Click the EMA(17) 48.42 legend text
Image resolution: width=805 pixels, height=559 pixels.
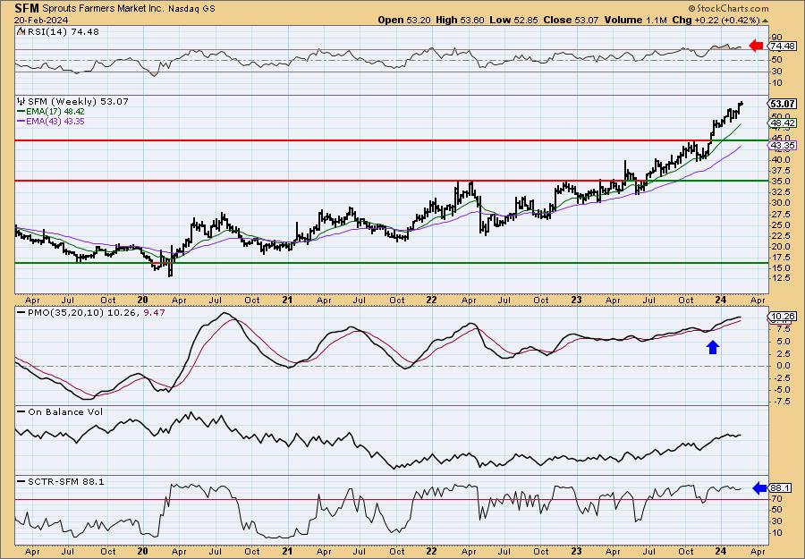[55, 112]
